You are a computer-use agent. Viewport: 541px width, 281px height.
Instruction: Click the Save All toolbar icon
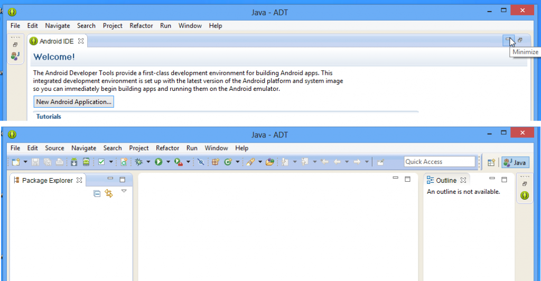(48, 162)
